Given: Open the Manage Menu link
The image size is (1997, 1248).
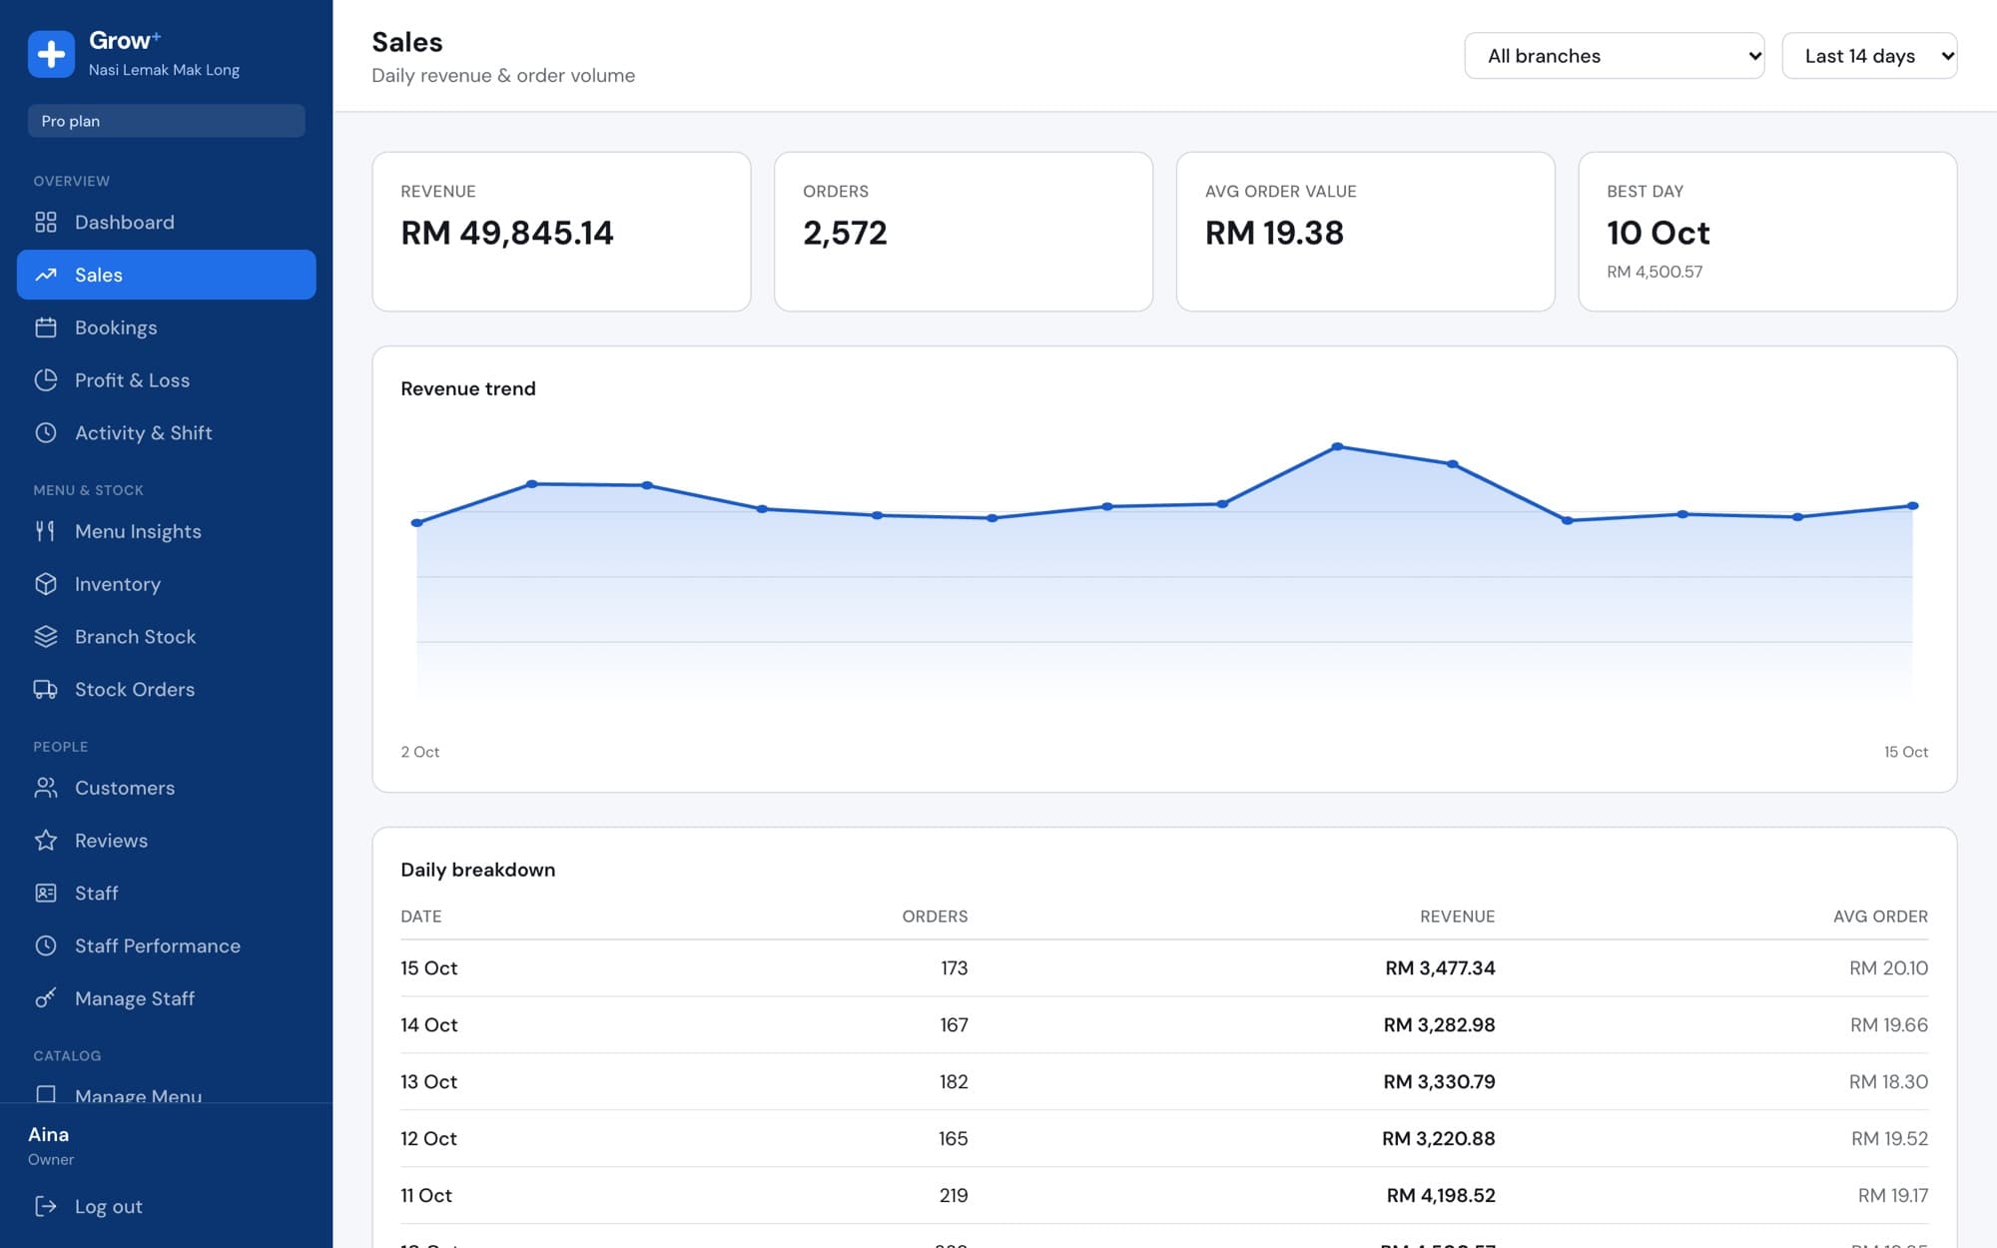Looking at the screenshot, I should point(138,1095).
